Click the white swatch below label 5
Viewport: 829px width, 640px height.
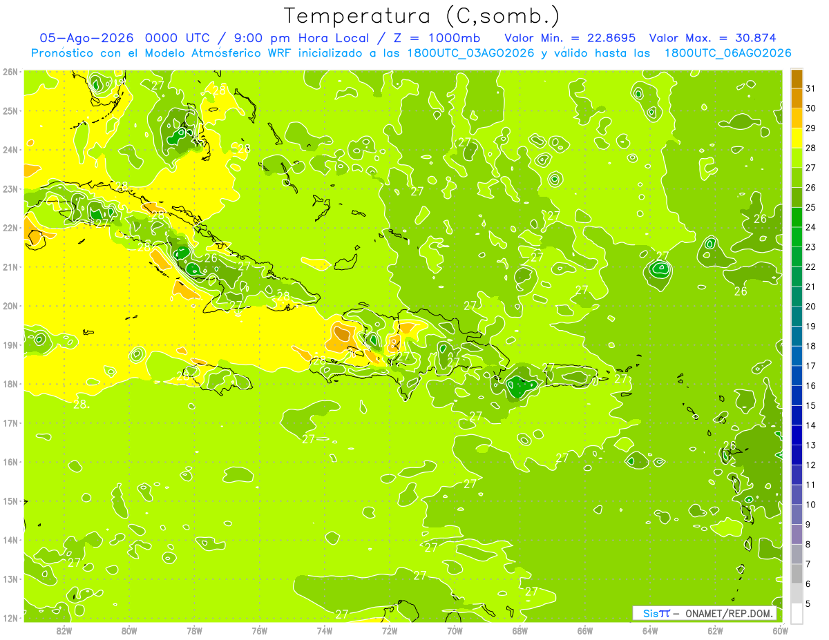coord(797,613)
